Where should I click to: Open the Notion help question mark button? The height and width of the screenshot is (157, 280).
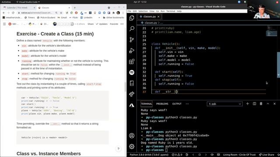pyautogui.click(x=118, y=149)
